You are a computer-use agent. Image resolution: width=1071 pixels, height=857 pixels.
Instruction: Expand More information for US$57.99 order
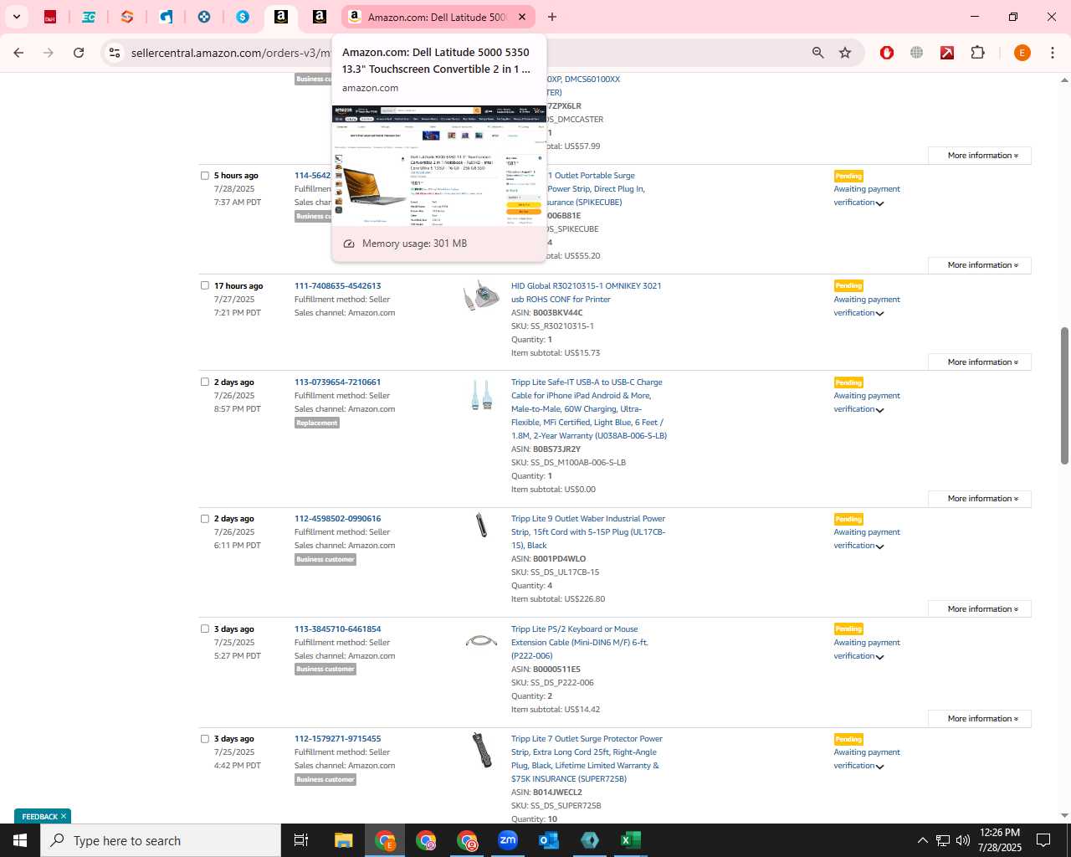(979, 156)
